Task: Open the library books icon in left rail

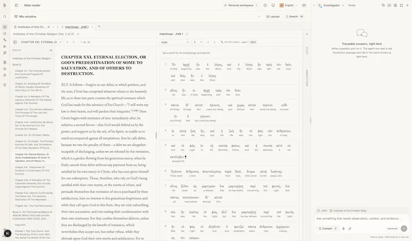Action: tap(5, 46)
